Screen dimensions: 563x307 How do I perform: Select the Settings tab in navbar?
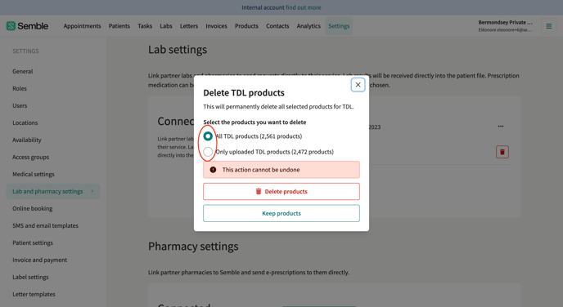tap(339, 26)
